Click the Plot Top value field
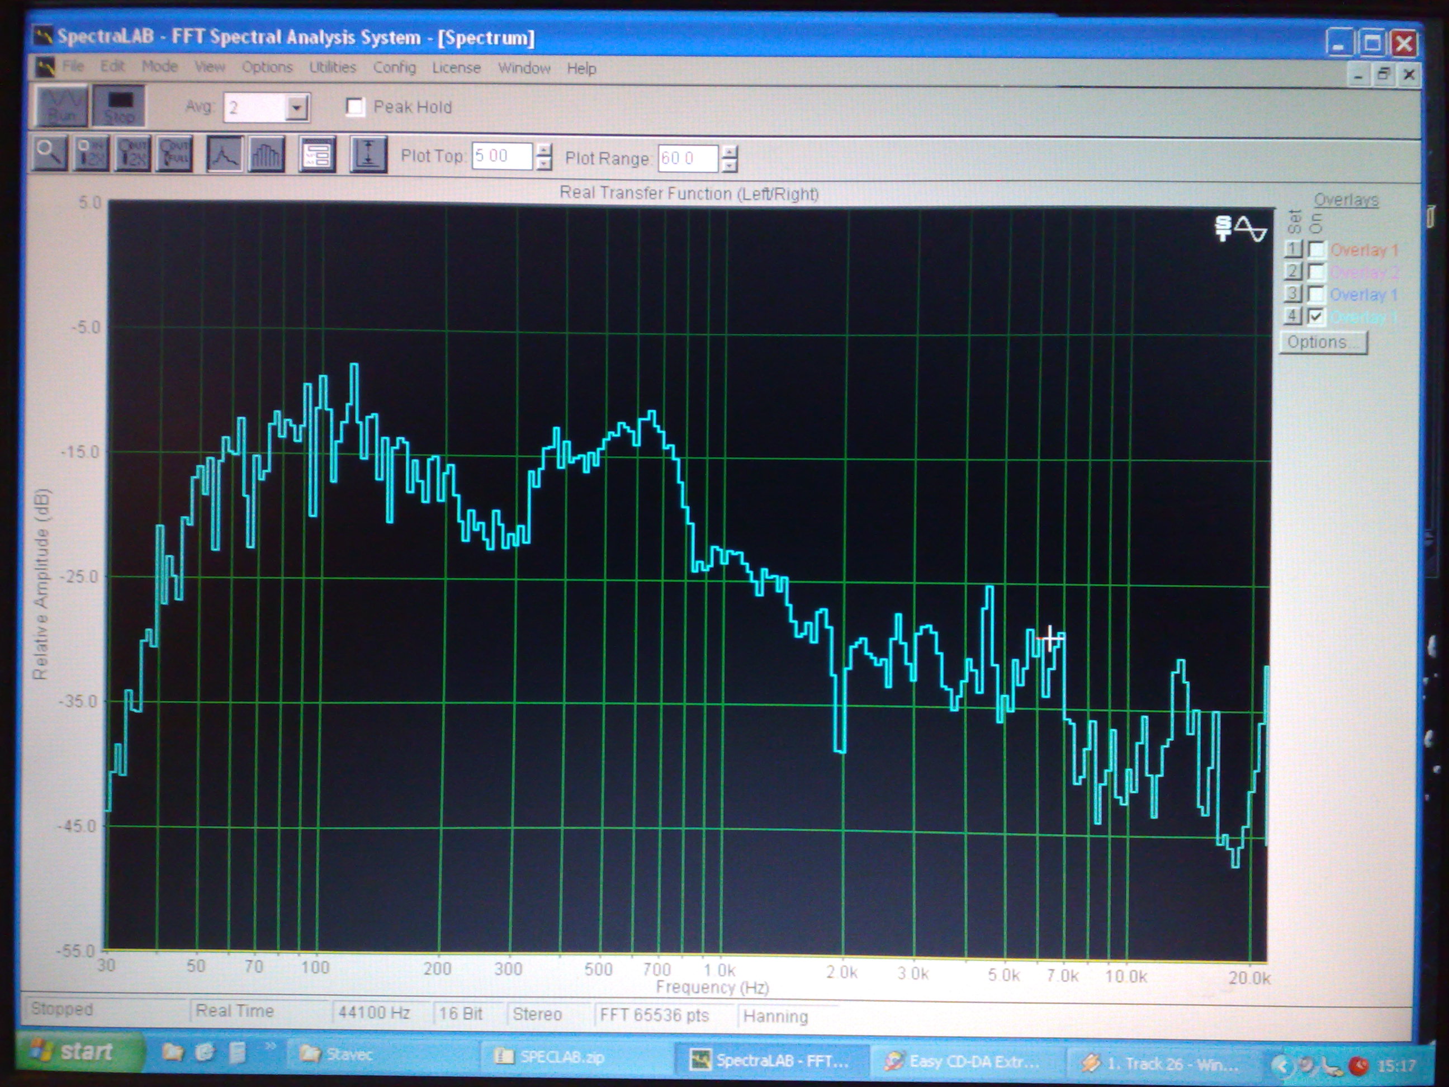 [x=501, y=157]
